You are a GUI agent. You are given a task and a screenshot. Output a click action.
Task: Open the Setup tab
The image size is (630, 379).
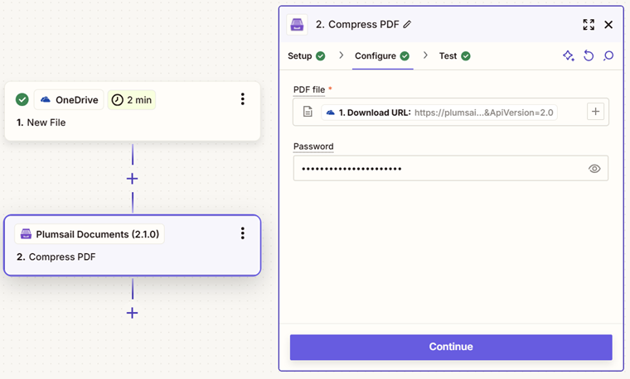306,55
